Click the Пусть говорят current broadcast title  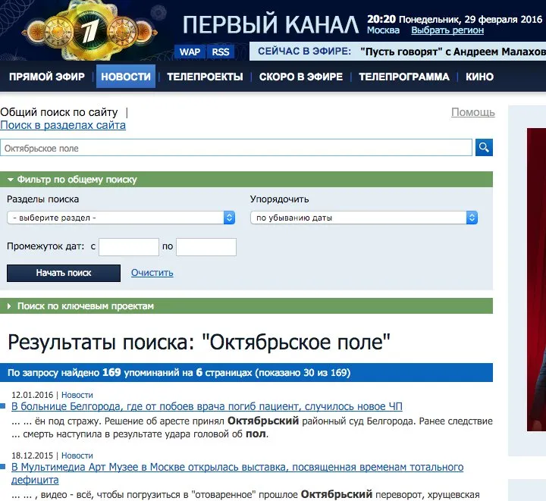pyautogui.click(x=453, y=52)
